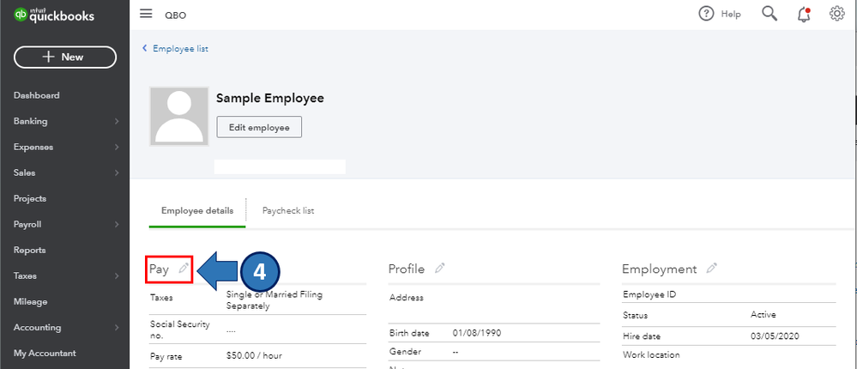Click the hamburger menu icon

pyautogui.click(x=146, y=14)
